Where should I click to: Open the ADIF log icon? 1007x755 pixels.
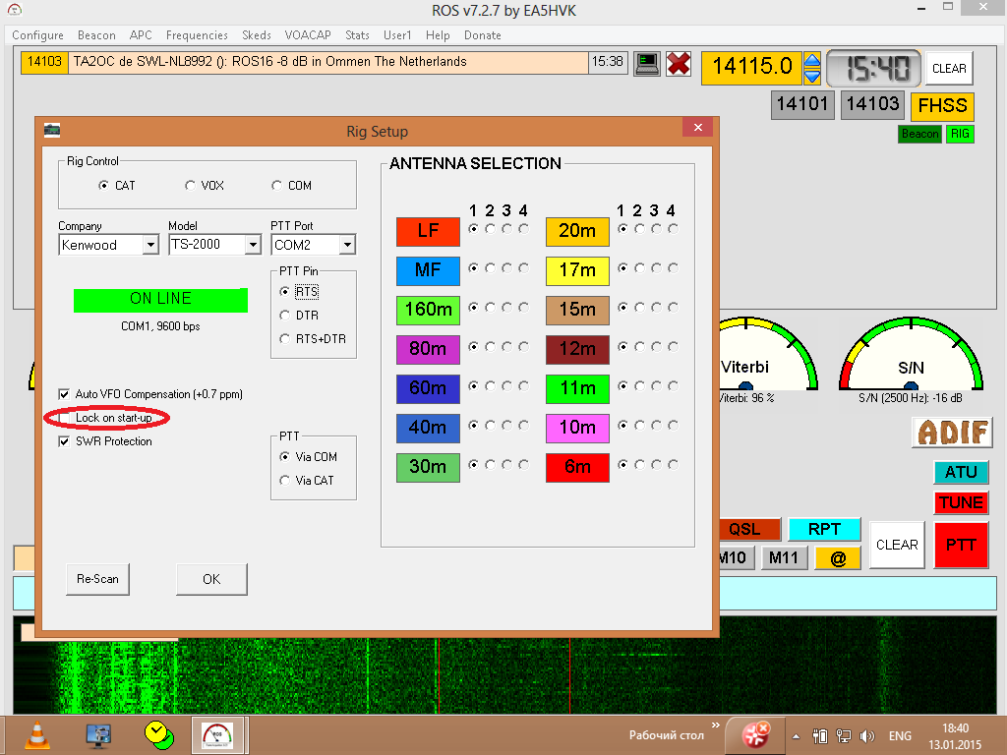click(952, 432)
